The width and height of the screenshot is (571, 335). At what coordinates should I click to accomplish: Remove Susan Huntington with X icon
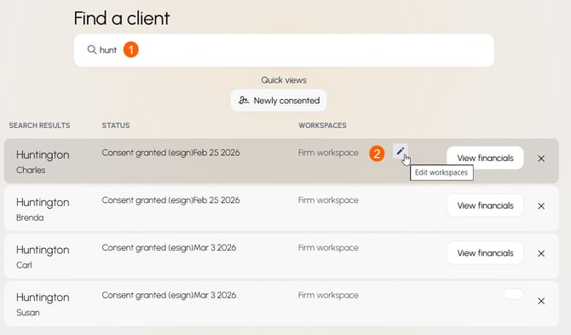point(541,301)
